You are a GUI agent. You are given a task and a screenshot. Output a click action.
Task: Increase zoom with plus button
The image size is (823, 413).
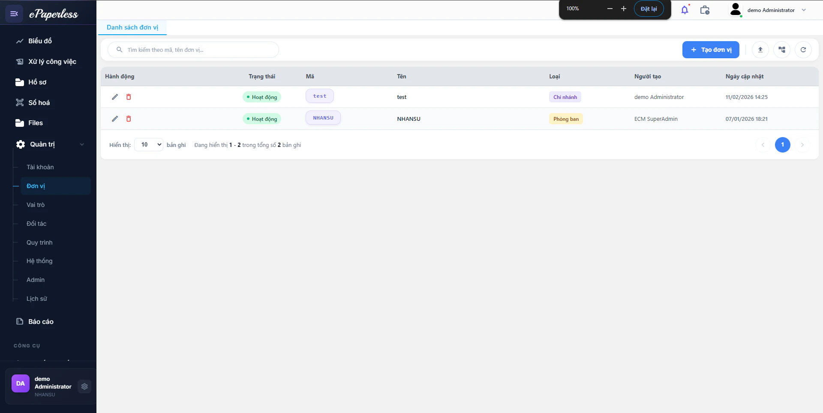pos(624,9)
